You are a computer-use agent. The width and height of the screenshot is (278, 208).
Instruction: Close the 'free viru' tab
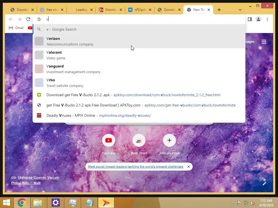(62, 10)
